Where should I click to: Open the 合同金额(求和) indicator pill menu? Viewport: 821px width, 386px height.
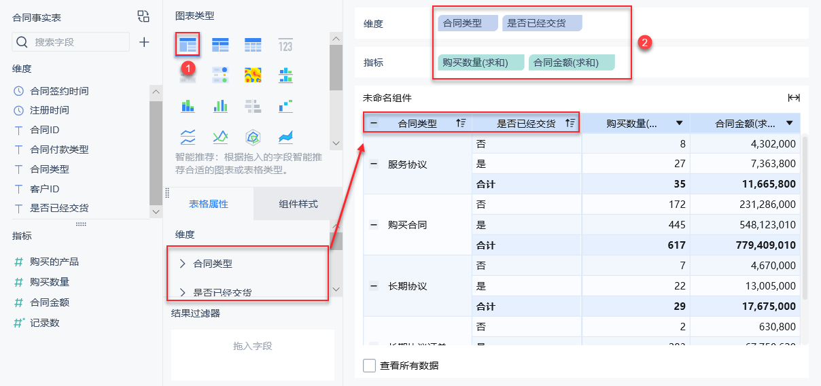point(572,63)
